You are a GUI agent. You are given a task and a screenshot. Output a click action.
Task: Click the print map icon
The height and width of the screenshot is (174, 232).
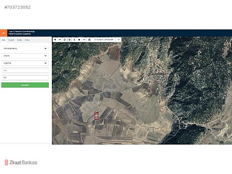point(89,40)
